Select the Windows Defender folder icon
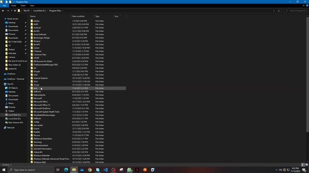Viewport: 309px width, 173px height. [32, 155]
